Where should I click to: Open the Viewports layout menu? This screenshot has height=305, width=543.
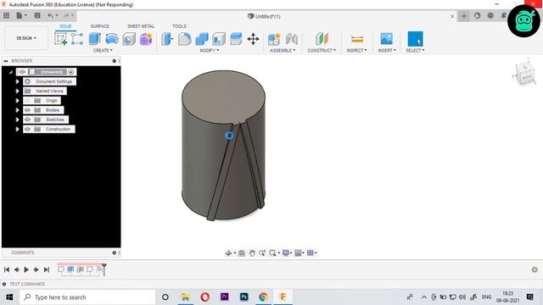(311, 253)
